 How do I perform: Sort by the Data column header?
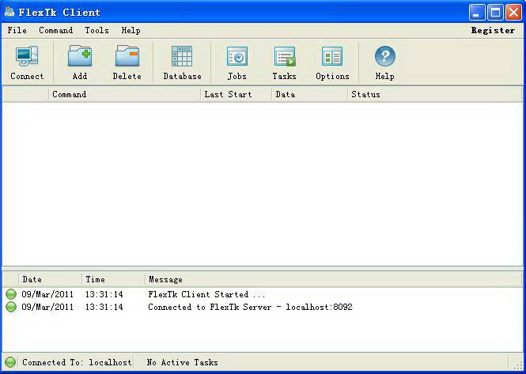tap(309, 94)
